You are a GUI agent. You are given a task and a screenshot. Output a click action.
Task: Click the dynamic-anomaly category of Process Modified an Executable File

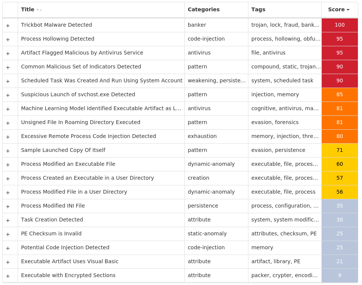point(211,164)
